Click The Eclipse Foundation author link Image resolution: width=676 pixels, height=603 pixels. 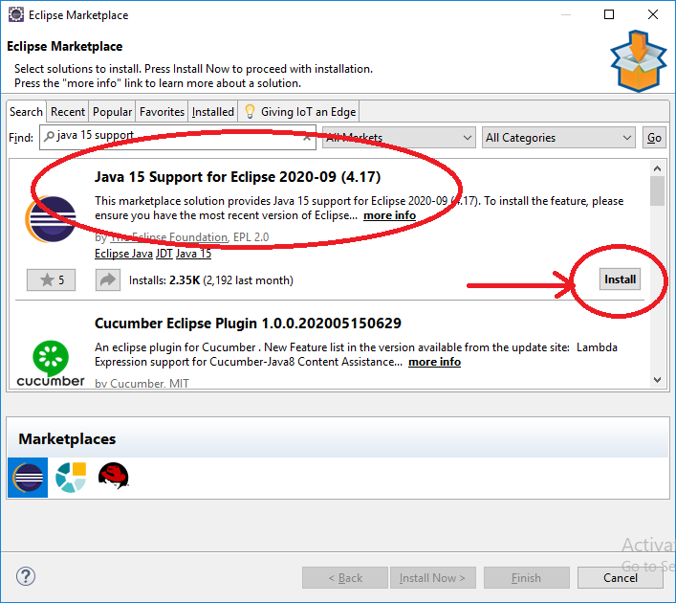(169, 237)
